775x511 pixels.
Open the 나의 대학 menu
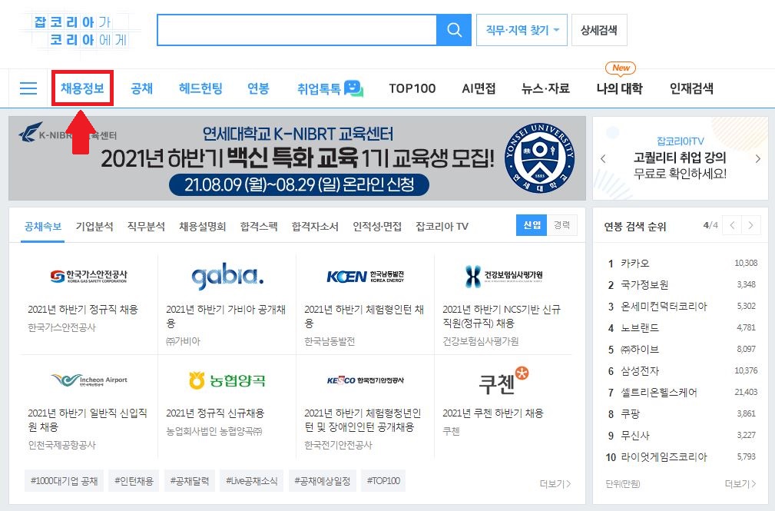(619, 88)
